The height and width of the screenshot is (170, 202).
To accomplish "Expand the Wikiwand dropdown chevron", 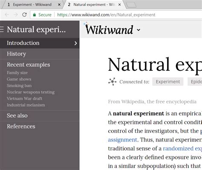I will coord(139,30).
